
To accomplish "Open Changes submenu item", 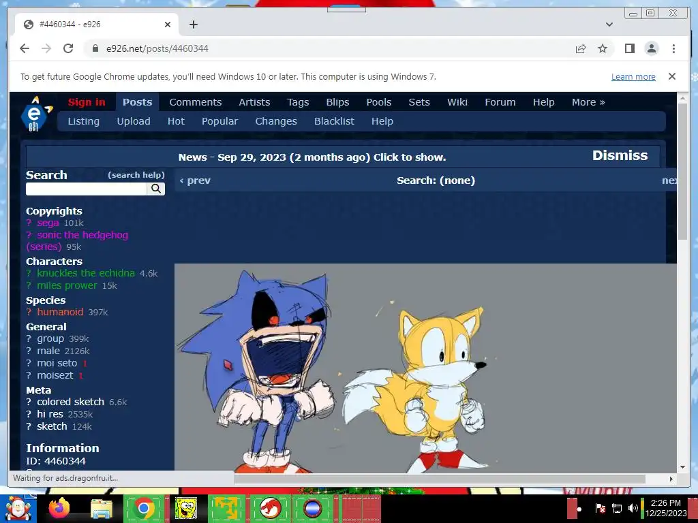I will click(x=276, y=121).
